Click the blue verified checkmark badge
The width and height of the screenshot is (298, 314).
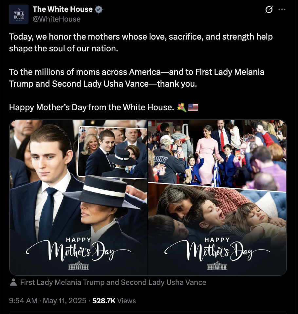pos(99,9)
